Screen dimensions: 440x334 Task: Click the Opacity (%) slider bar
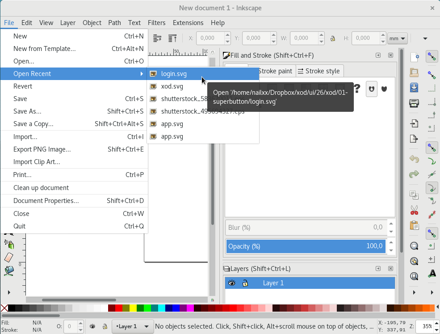pos(306,246)
